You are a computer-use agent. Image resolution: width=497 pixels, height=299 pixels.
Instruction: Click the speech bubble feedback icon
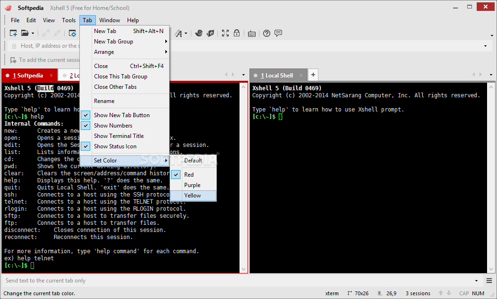pos(278,33)
